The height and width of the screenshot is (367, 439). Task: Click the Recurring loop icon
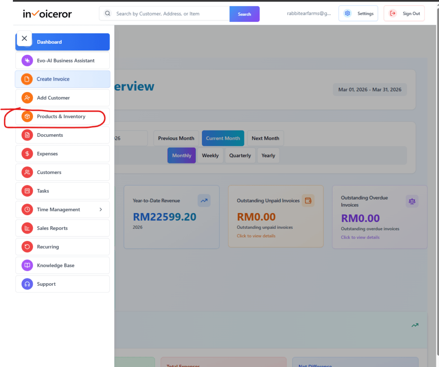click(27, 246)
